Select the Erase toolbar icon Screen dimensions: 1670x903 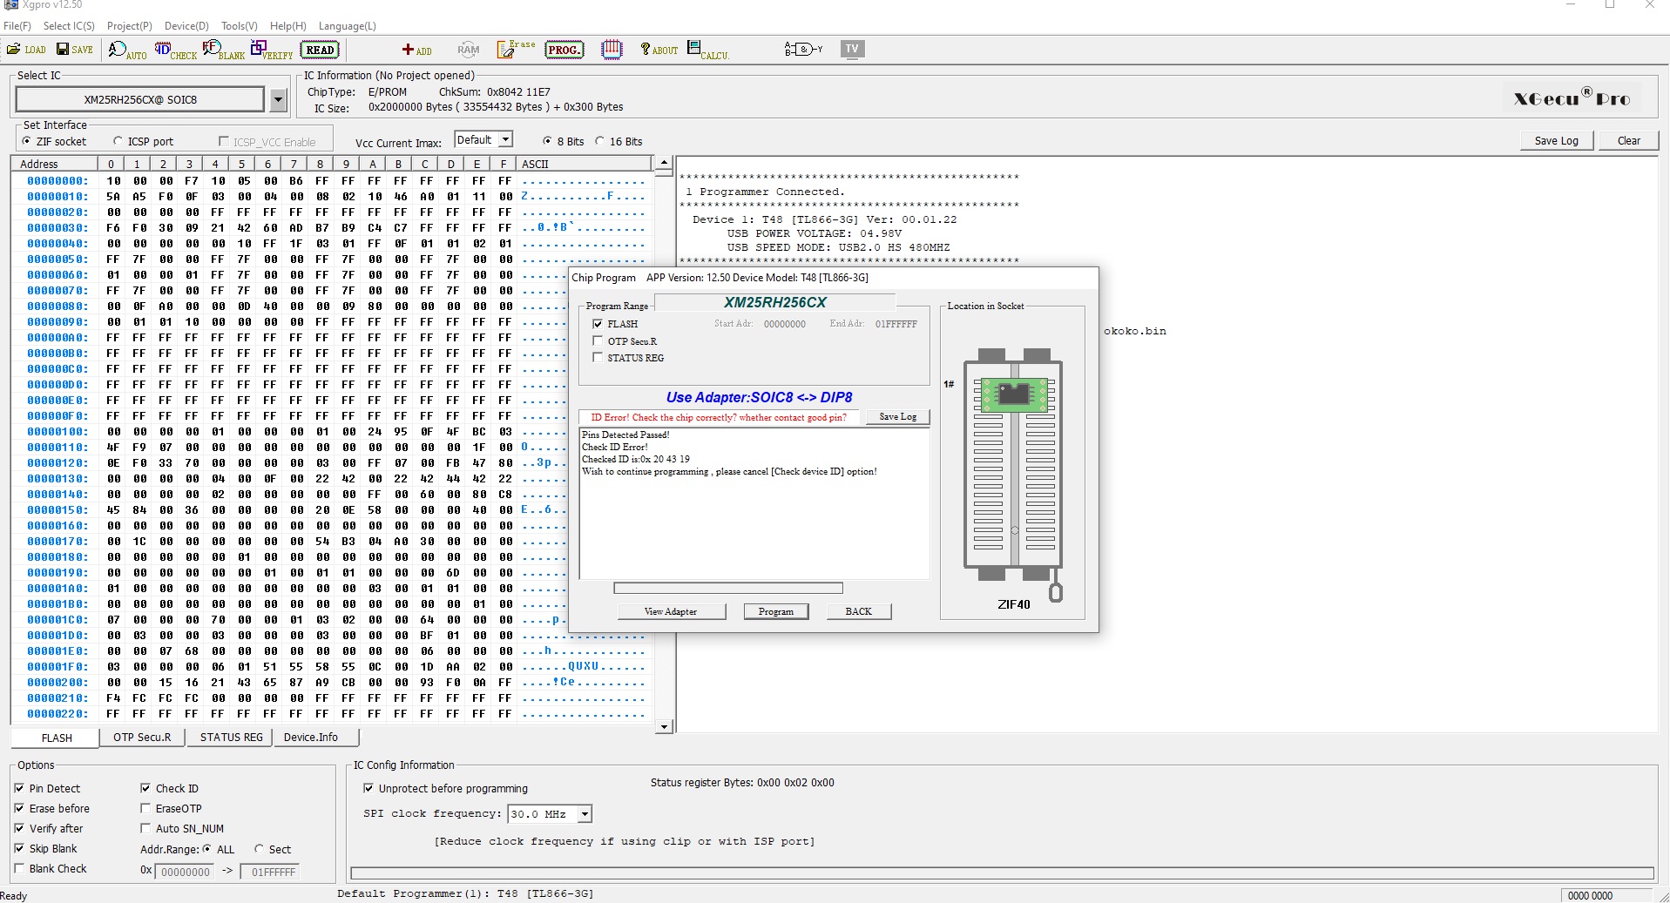pyautogui.click(x=516, y=50)
